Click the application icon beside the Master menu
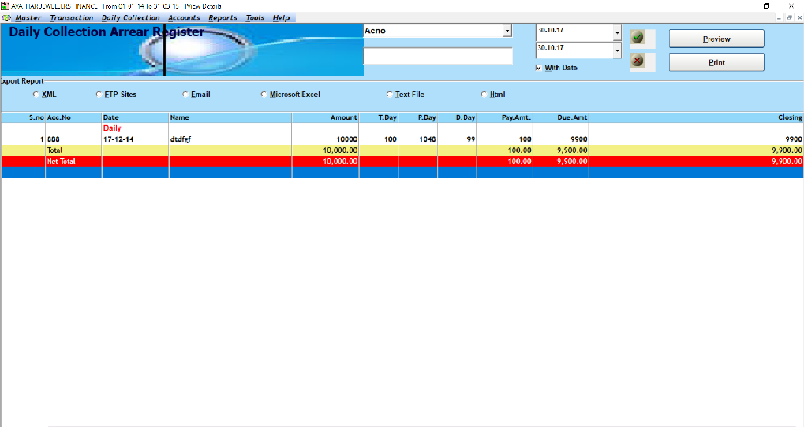 [7, 17]
